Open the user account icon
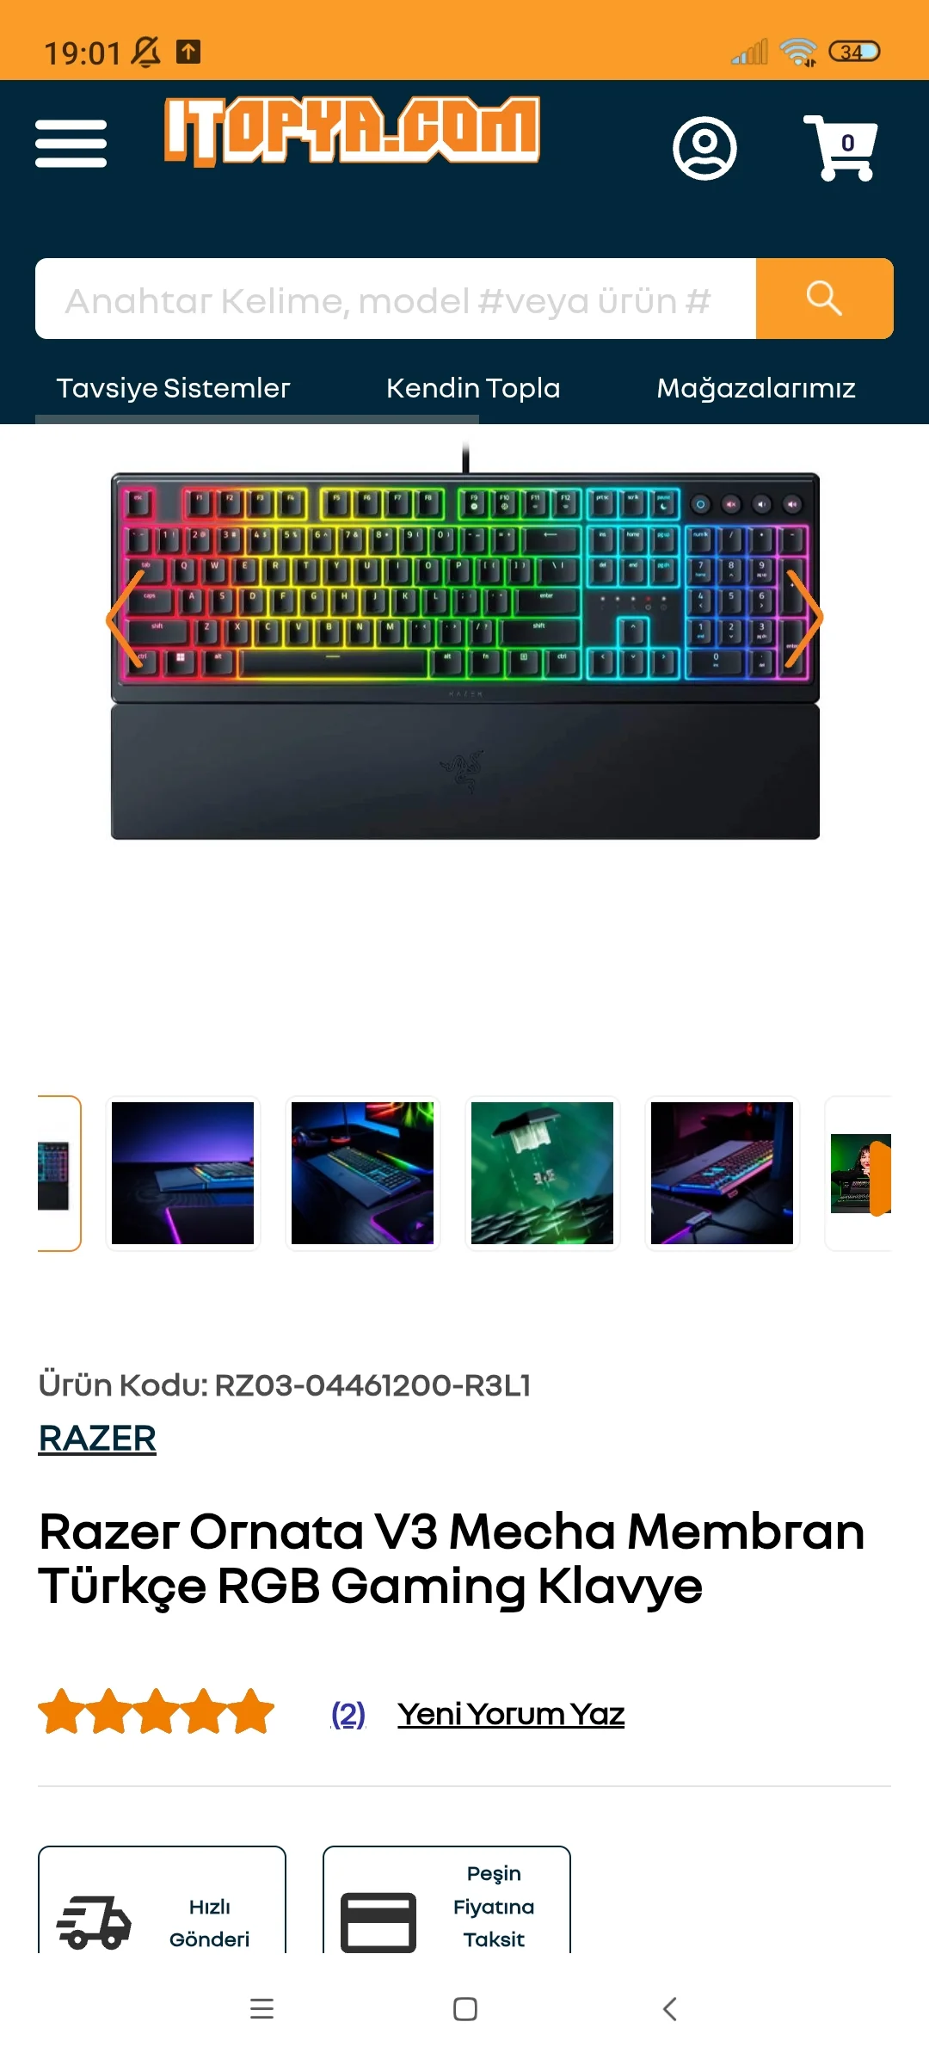 click(x=704, y=148)
